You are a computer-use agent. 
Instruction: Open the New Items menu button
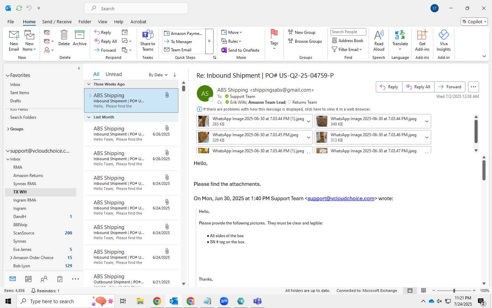coord(29,41)
